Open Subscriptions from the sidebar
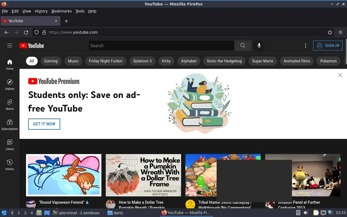347x217 pixels. point(10,125)
